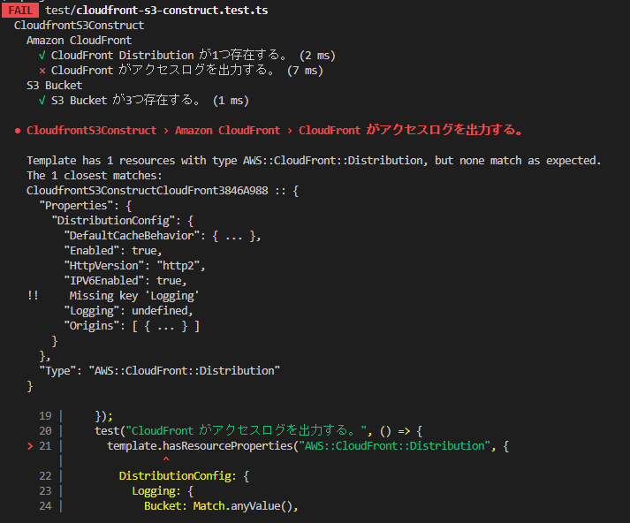Click the "Origins": [ { ... } ] line
This screenshot has height=523, width=630.
click(x=132, y=326)
